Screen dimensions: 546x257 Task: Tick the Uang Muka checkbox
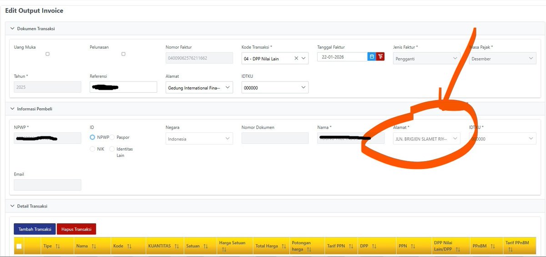[x=47, y=54]
